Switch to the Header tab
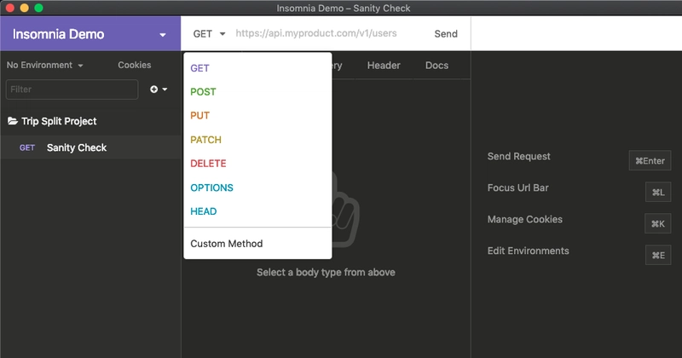The width and height of the screenshot is (682, 358). (x=384, y=66)
